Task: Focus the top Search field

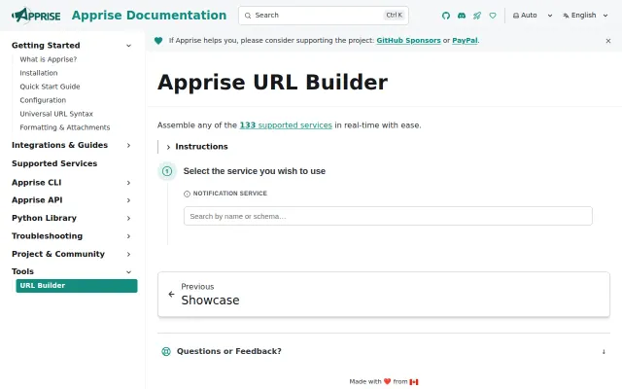Action: (324, 16)
